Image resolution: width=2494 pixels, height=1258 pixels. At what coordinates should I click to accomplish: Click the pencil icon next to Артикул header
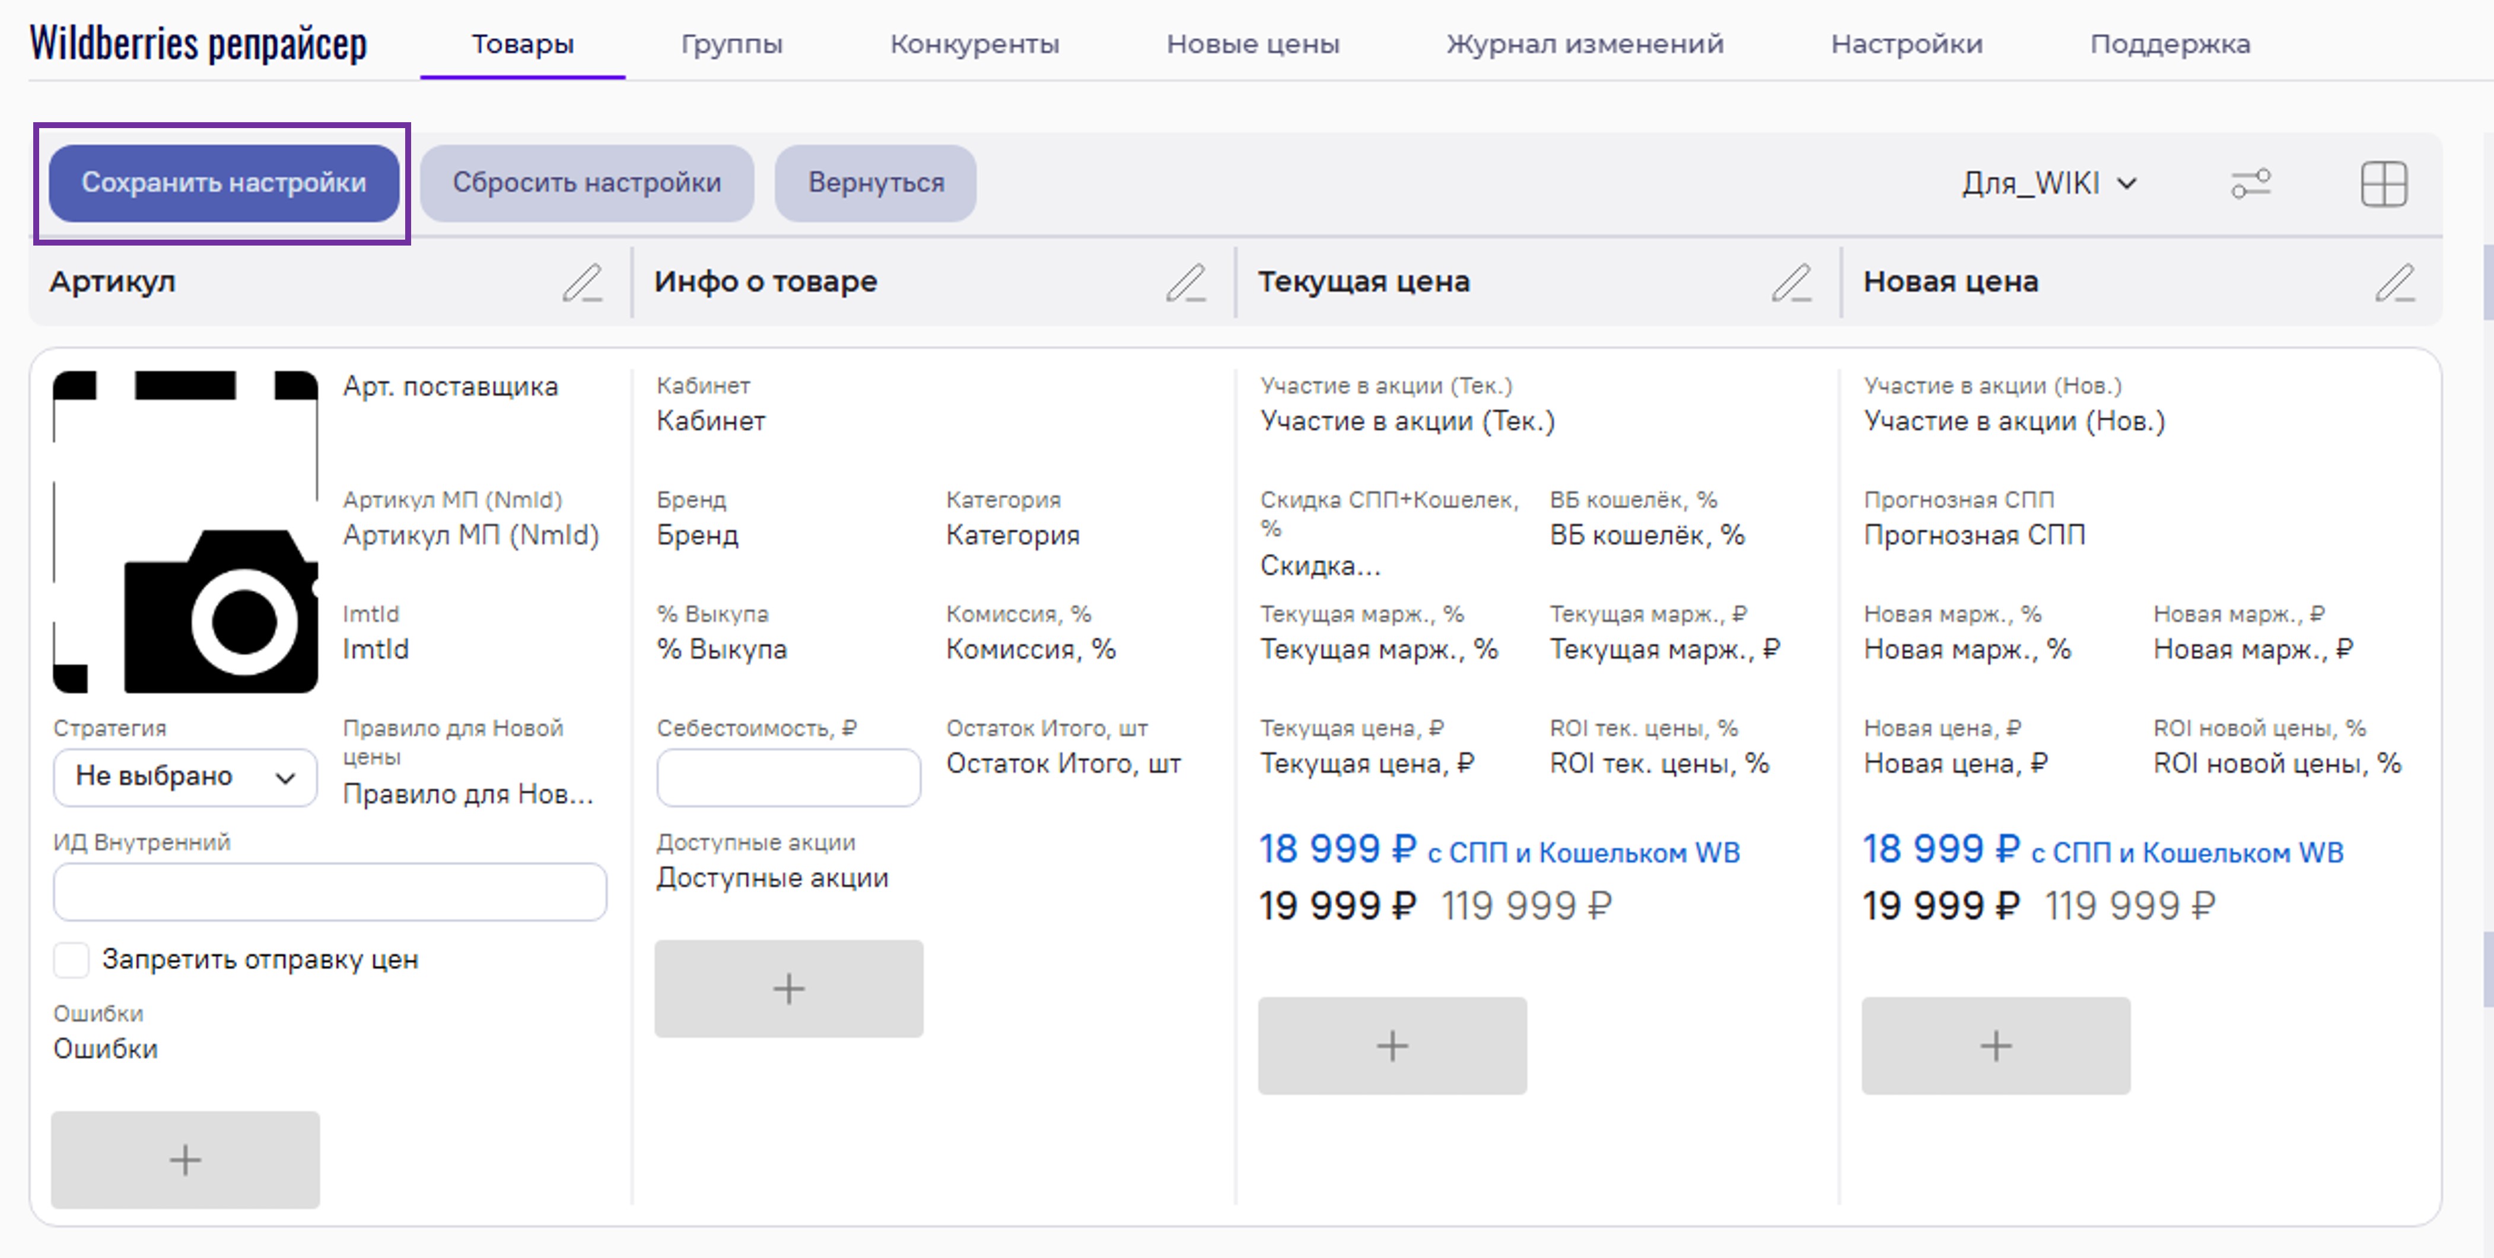click(x=582, y=282)
